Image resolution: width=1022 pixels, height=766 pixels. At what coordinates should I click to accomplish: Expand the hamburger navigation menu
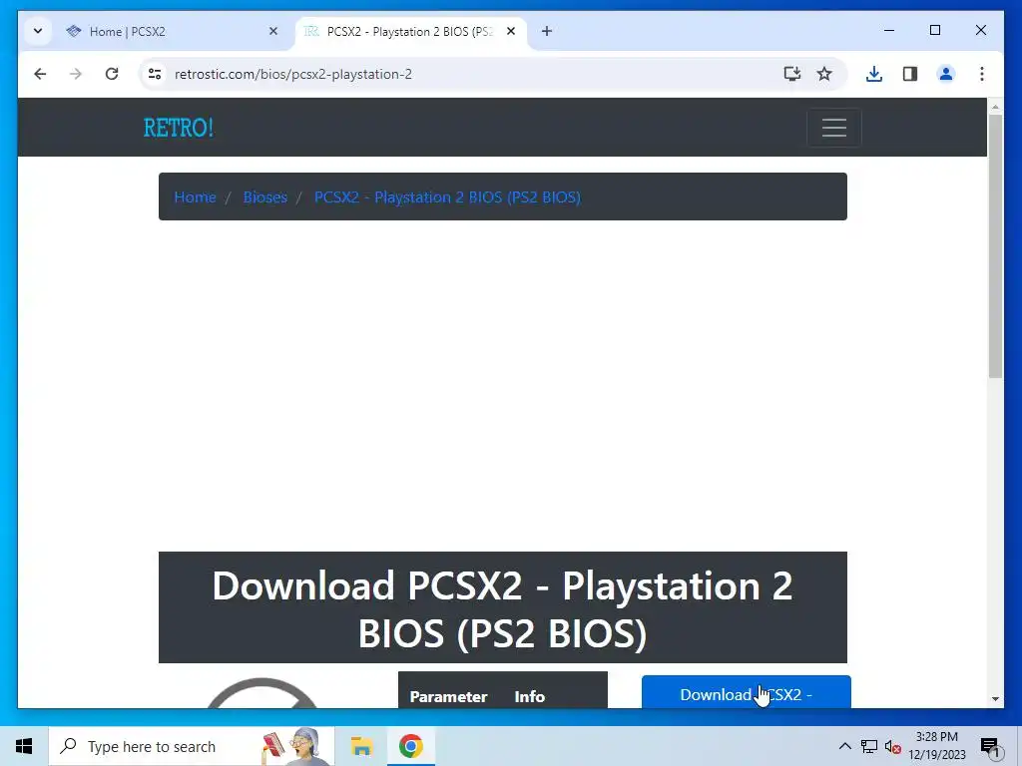[833, 127]
